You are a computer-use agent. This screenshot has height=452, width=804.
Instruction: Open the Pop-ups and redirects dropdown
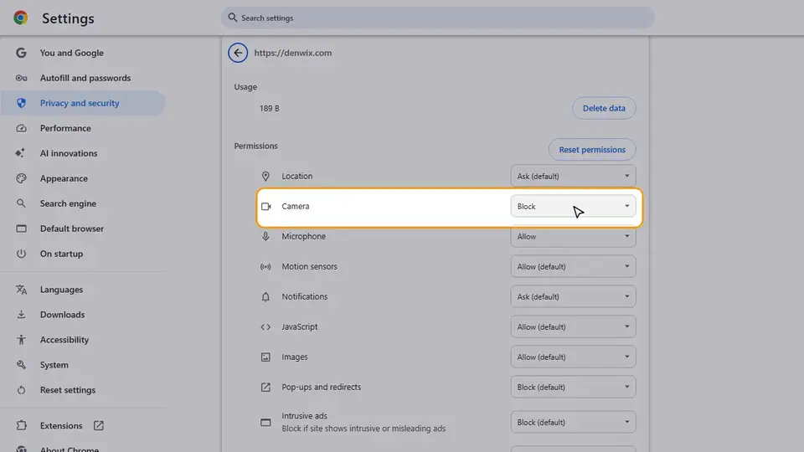point(573,387)
